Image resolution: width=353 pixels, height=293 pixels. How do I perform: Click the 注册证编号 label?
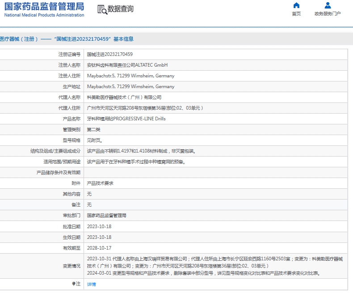[x=69, y=54]
